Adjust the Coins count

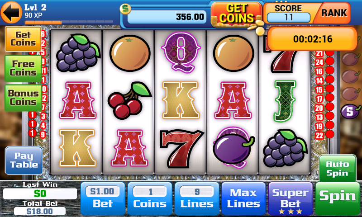pyautogui.click(x=150, y=198)
